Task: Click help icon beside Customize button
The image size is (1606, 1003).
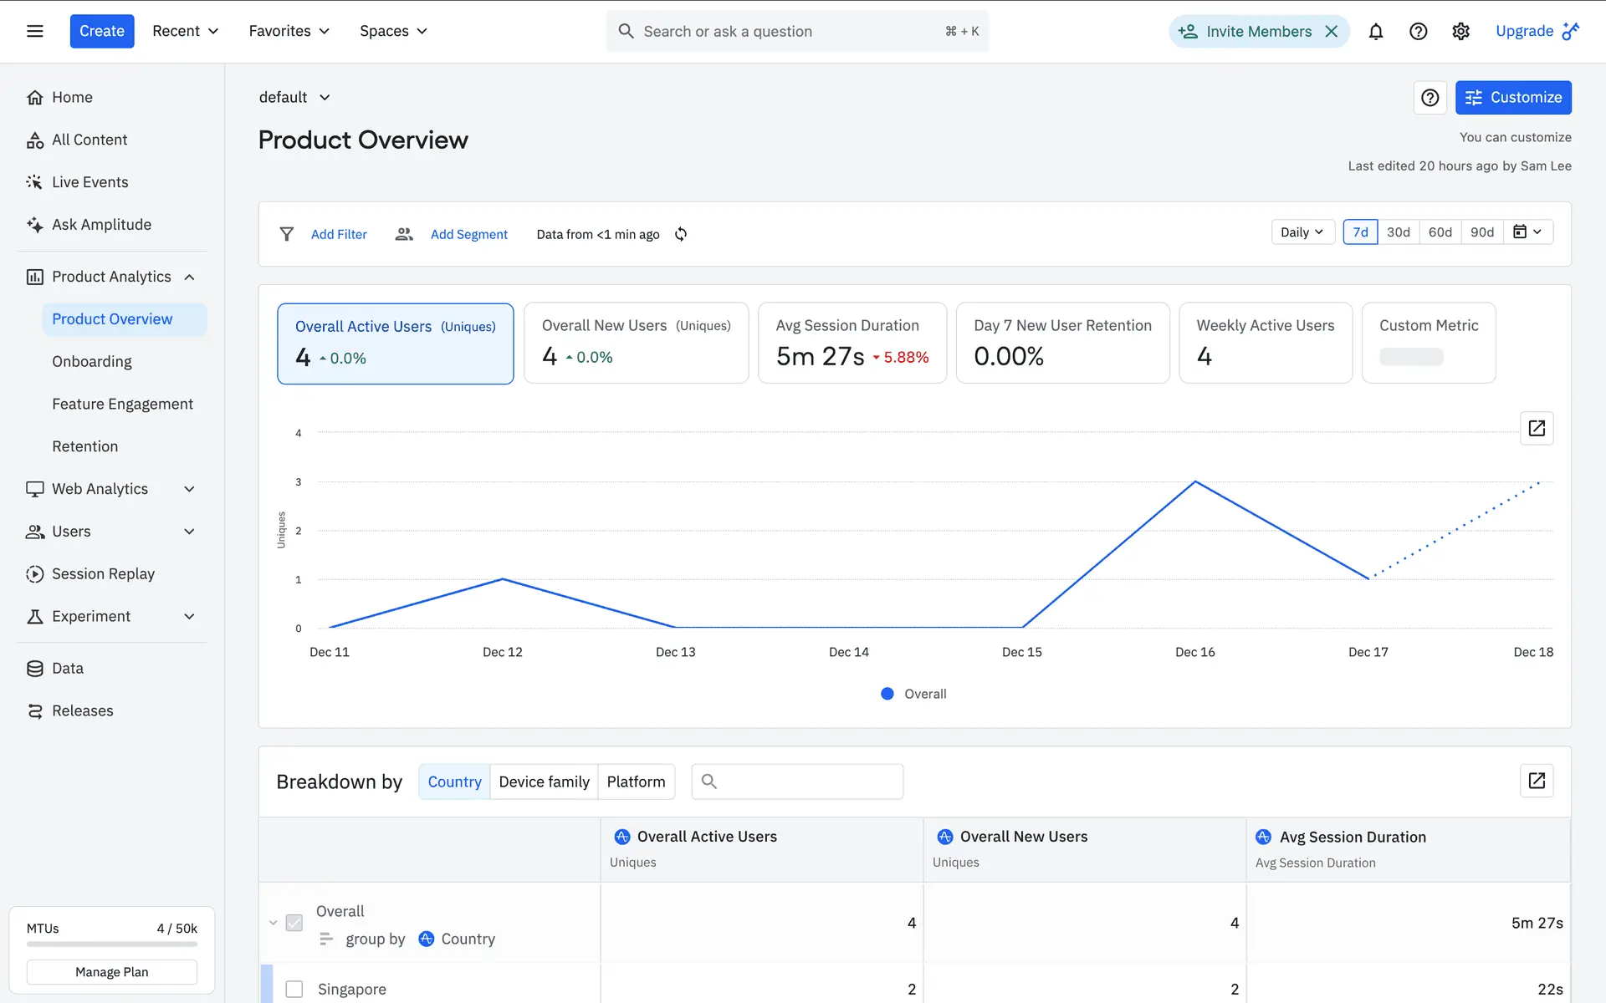Action: click(1430, 98)
